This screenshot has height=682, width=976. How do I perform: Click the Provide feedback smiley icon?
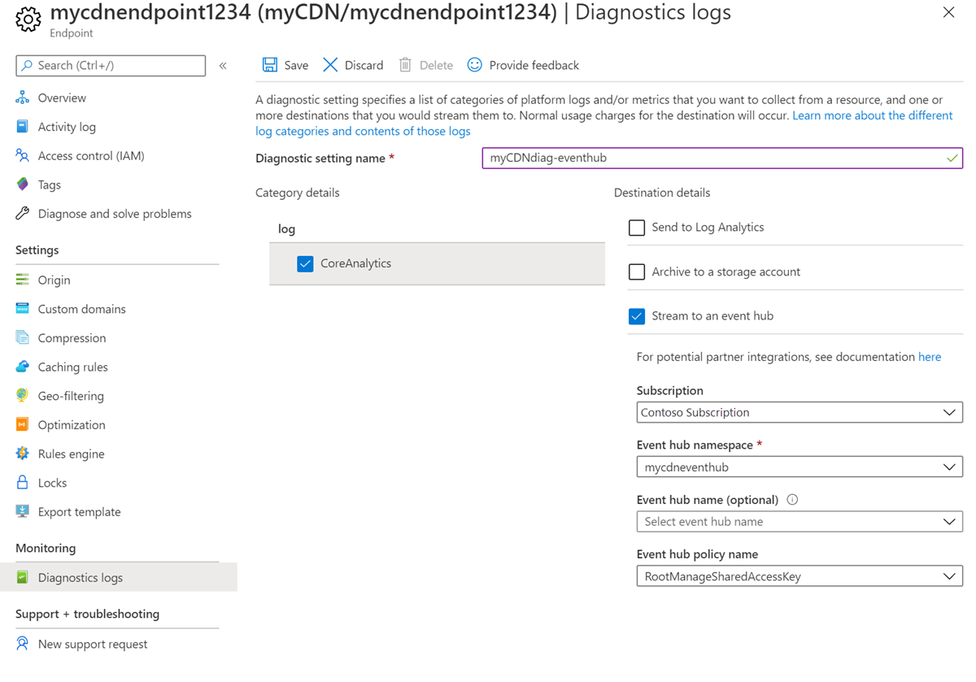pos(475,65)
